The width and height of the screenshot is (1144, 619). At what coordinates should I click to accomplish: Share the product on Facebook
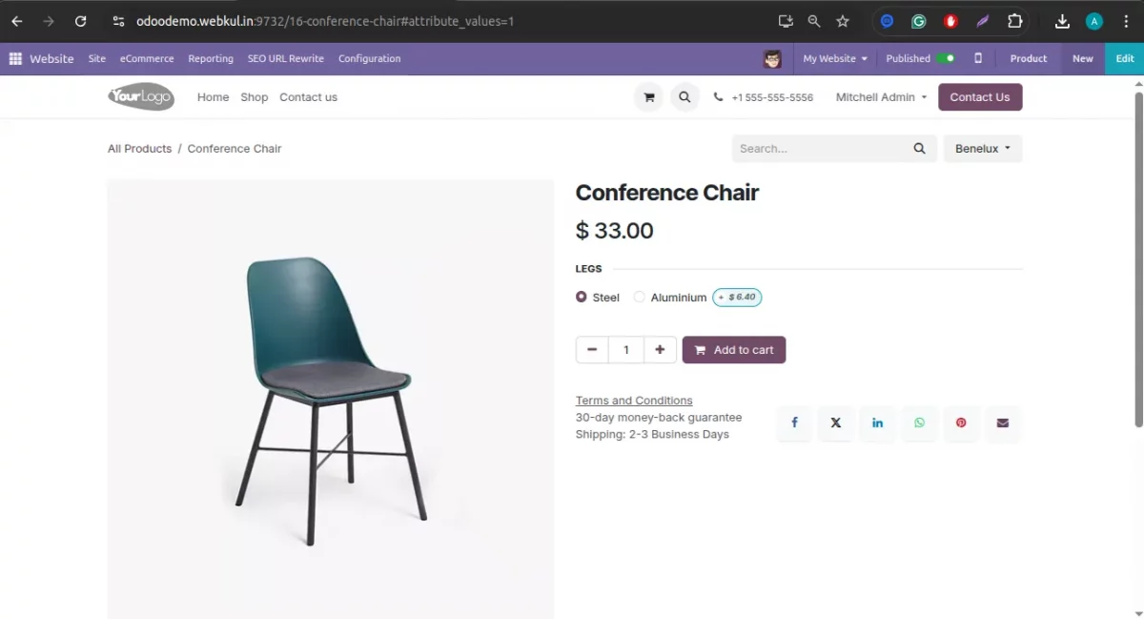click(x=794, y=423)
